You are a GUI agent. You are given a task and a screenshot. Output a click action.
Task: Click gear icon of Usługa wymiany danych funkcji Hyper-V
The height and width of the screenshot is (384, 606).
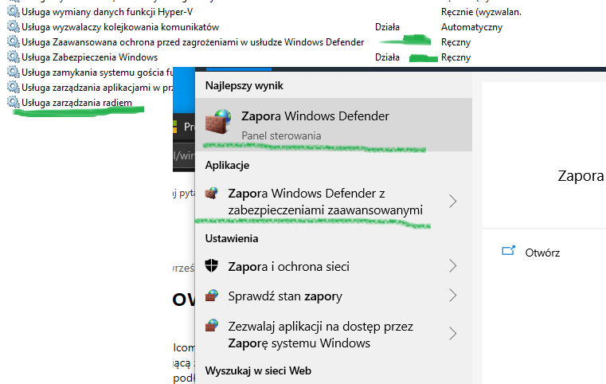point(14,12)
